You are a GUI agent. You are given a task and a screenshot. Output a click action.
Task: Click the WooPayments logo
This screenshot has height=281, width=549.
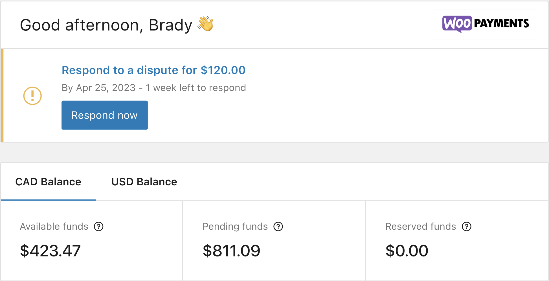tap(486, 23)
